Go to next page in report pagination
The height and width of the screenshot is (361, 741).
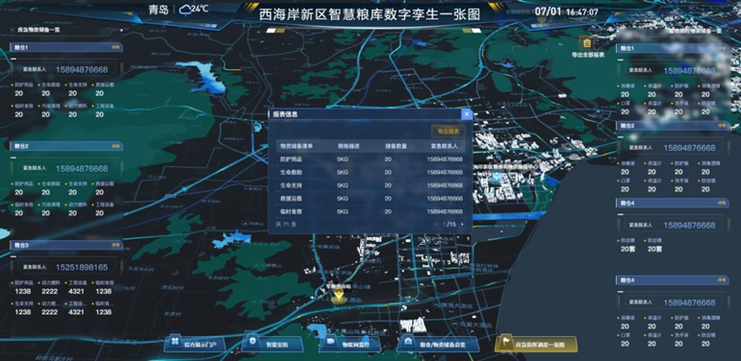point(462,225)
